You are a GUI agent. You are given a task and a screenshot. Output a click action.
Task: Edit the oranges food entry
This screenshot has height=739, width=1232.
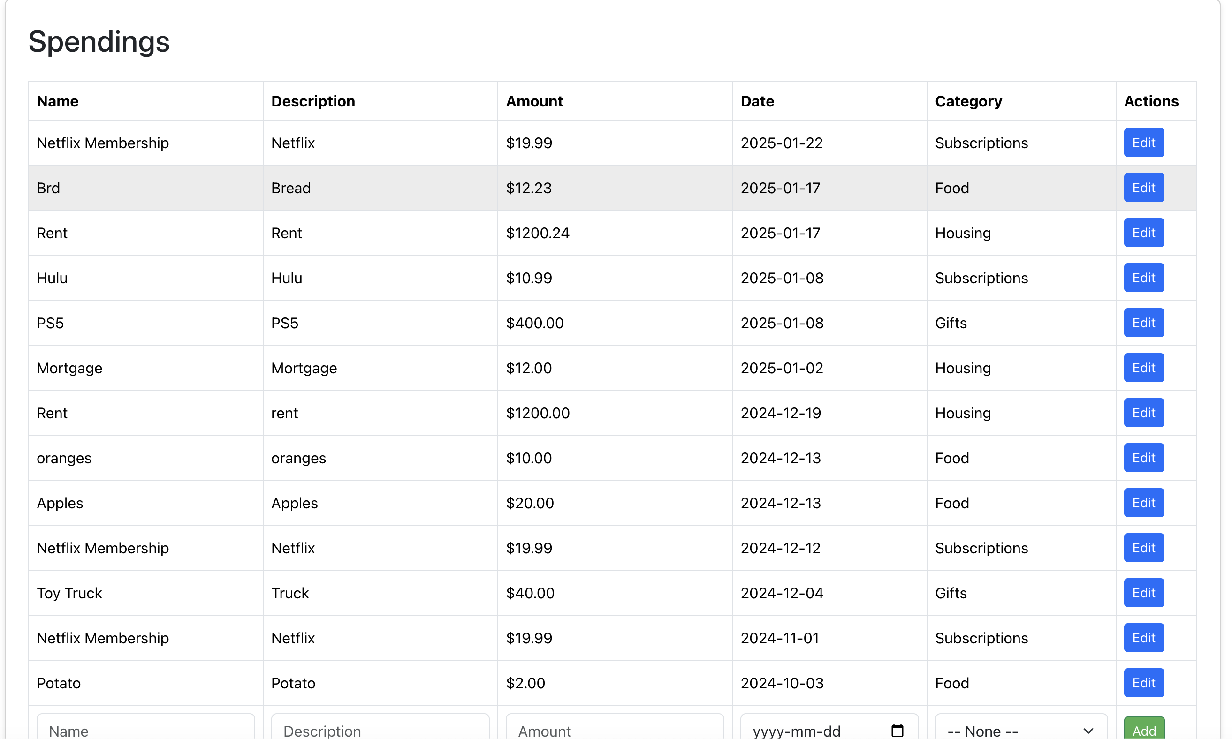1143,458
